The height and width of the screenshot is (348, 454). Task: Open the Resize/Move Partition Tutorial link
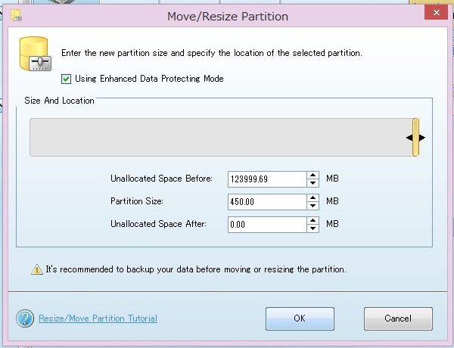(x=98, y=318)
